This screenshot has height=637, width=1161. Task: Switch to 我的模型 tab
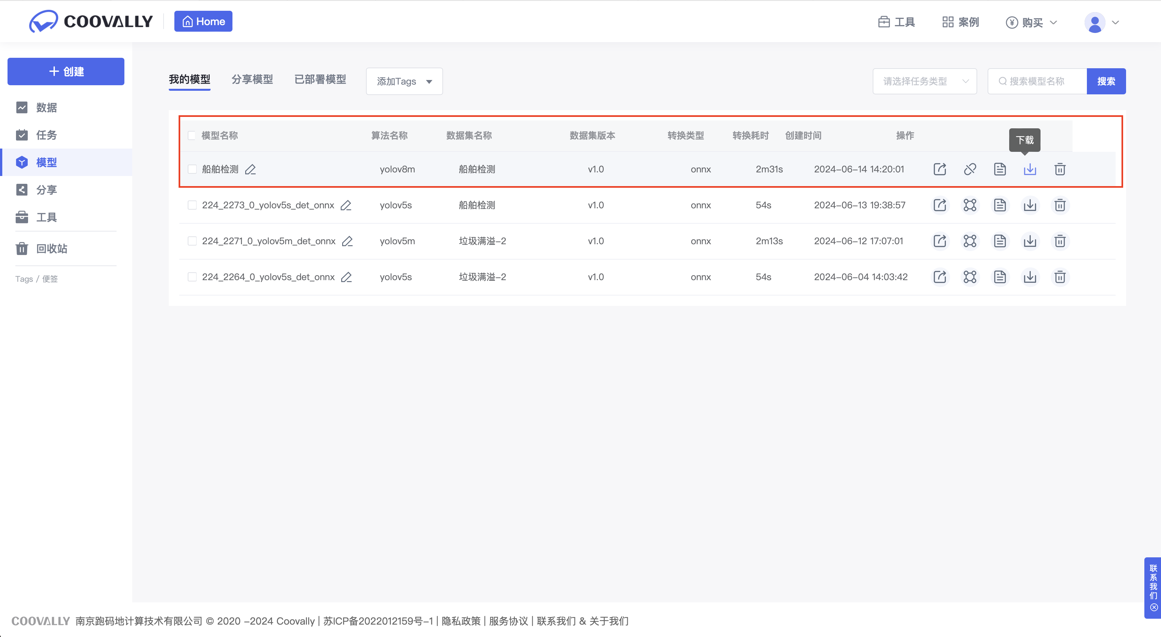[190, 79]
